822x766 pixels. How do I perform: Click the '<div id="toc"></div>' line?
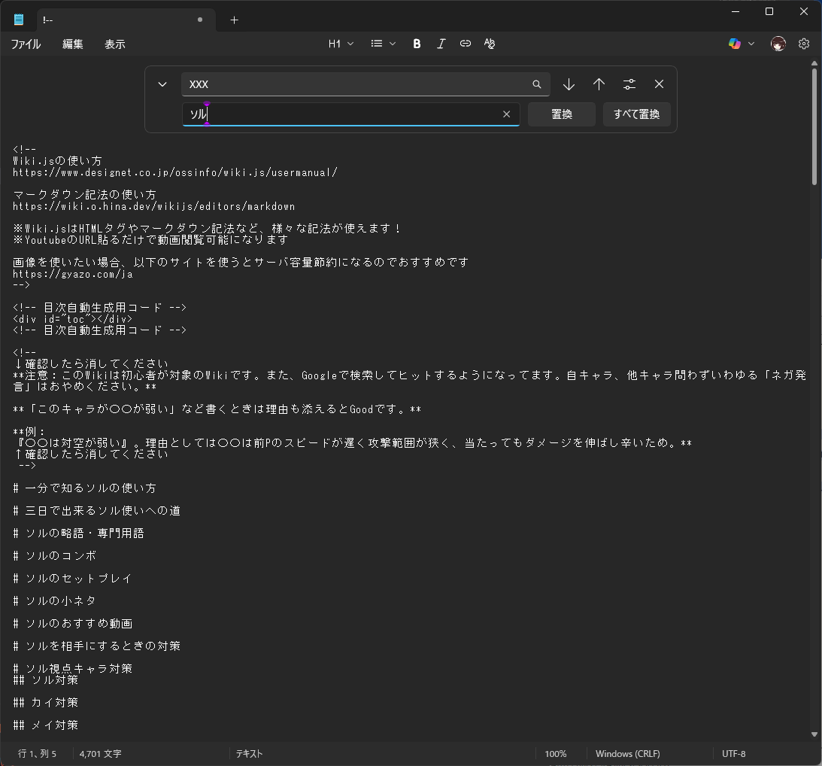click(x=73, y=319)
